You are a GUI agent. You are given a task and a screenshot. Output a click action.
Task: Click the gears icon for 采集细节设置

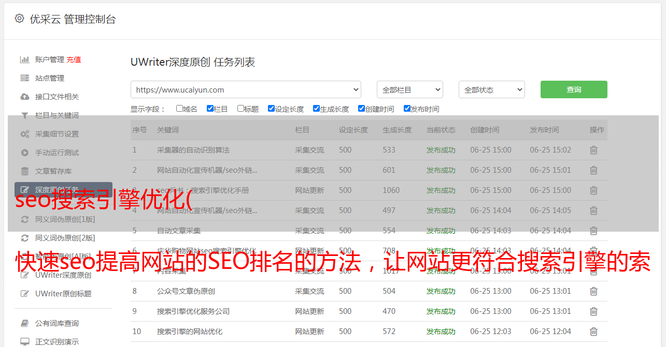[x=24, y=134]
